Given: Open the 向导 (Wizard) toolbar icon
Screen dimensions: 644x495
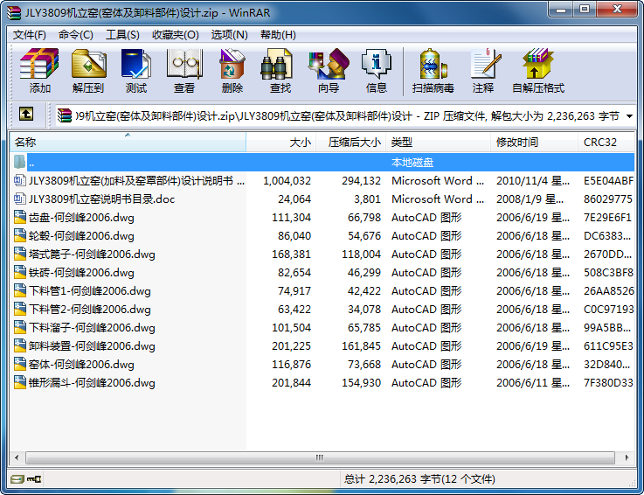Looking at the screenshot, I should [329, 64].
